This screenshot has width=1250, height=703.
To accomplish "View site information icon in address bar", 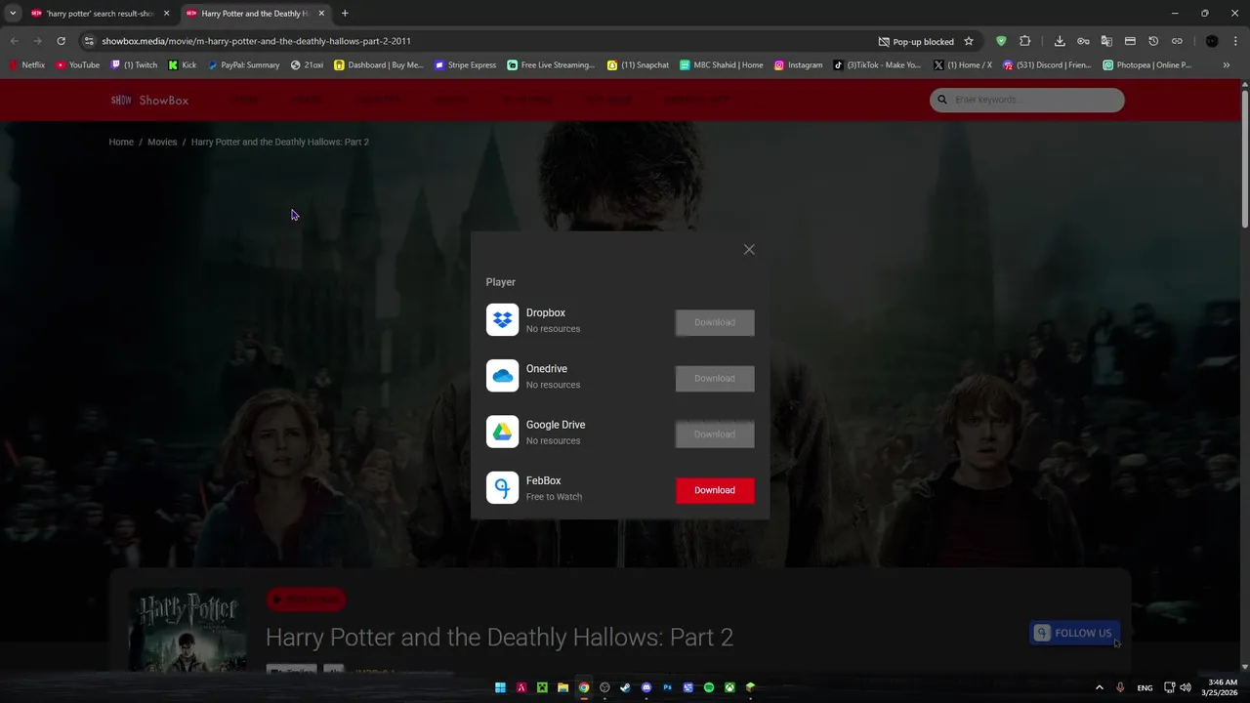I will pyautogui.click(x=89, y=41).
